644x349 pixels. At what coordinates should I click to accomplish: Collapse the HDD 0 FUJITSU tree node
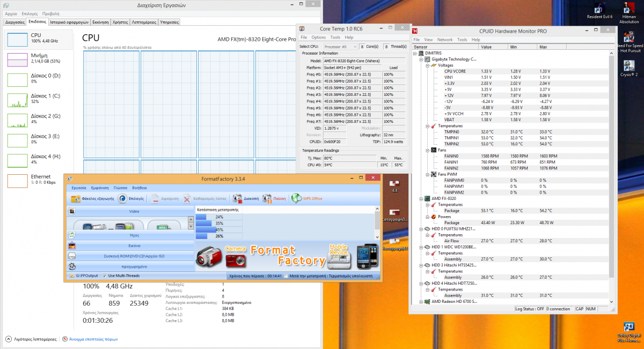tap(421, 229)
